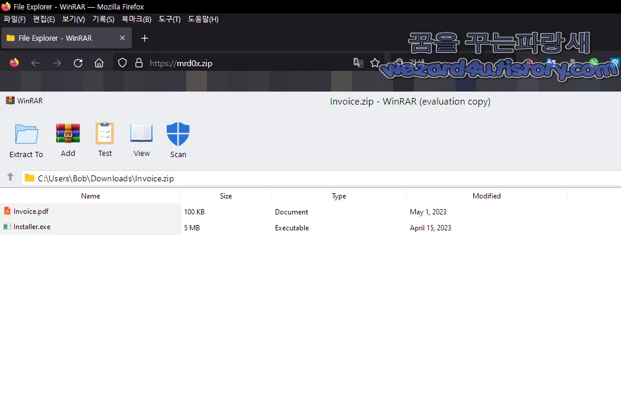Click the April 15, 2023 date cell
This screenshot has width=621, height=417.
click(x=431, y=228)
